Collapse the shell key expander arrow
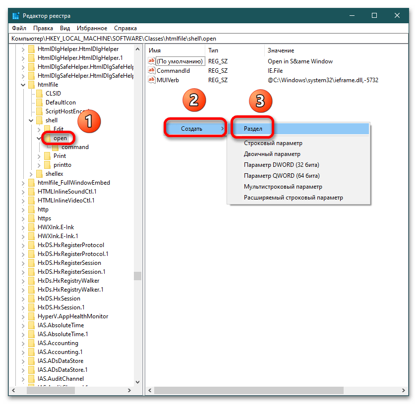 pos(31,120)
